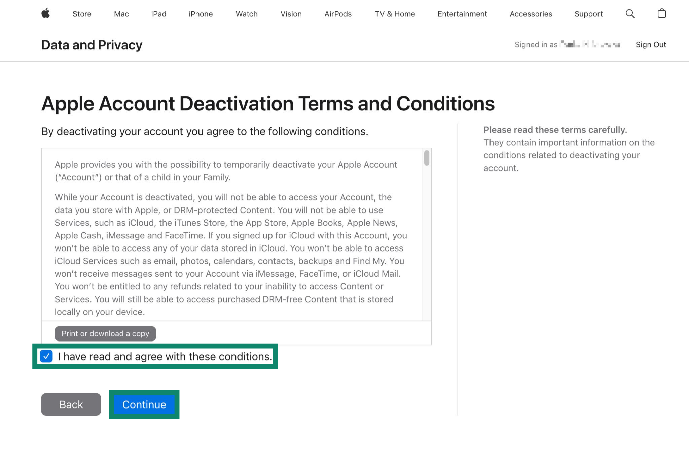Go to Accessories in navigation

pos(531,14)
